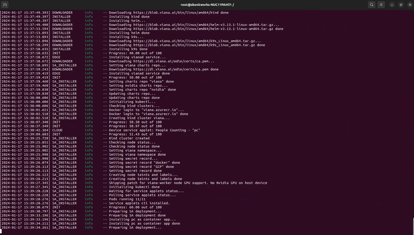Minimize the terminal window

[x=392, y=5]
